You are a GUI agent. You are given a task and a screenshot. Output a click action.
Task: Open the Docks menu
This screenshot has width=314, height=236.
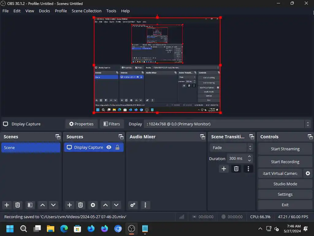[44, 11]
